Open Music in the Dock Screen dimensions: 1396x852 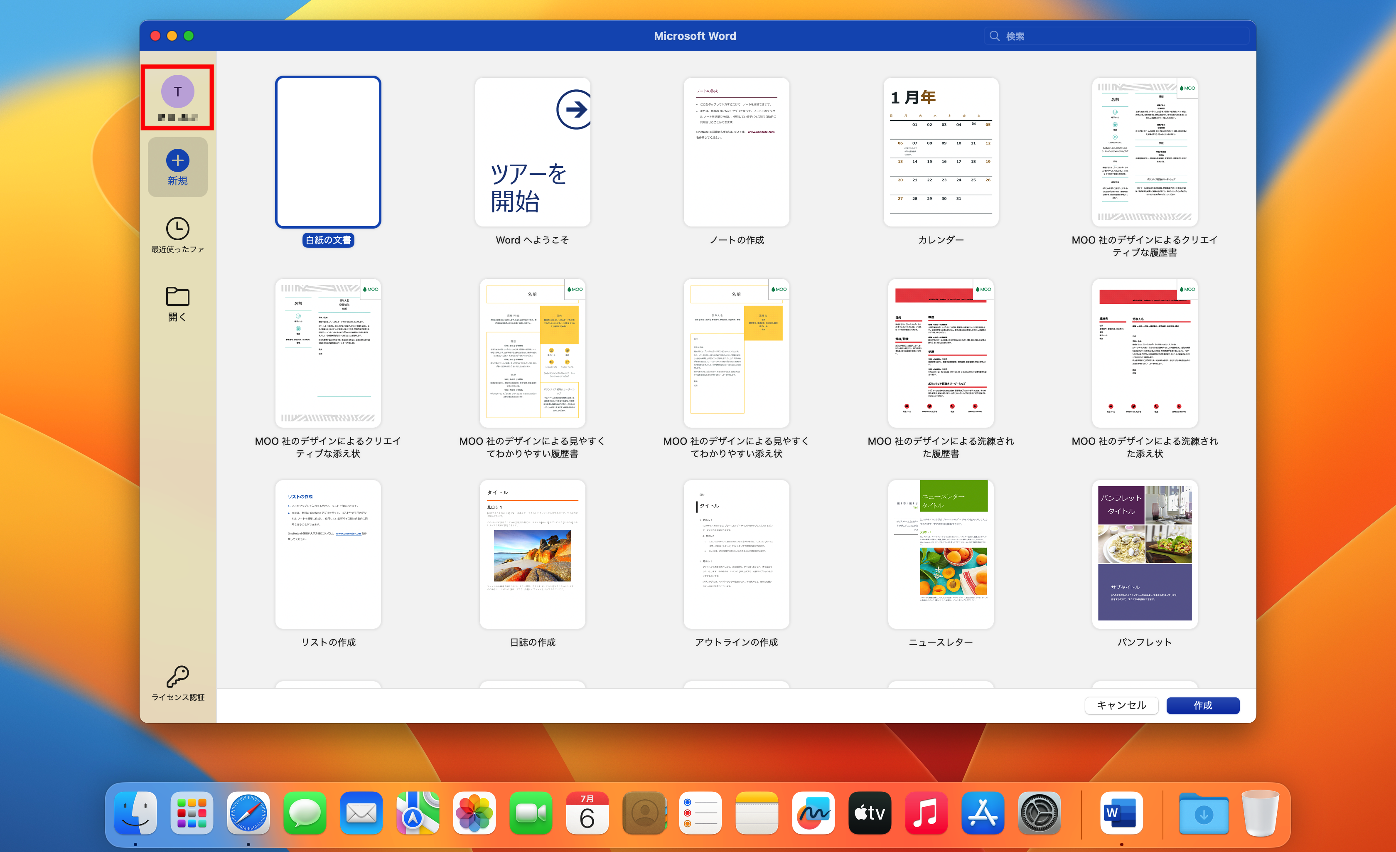(927, 813)
